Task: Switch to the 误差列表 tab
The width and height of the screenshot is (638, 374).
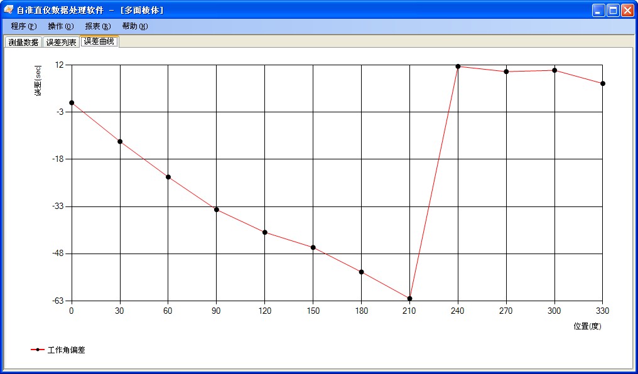Action: click(61, 42)
